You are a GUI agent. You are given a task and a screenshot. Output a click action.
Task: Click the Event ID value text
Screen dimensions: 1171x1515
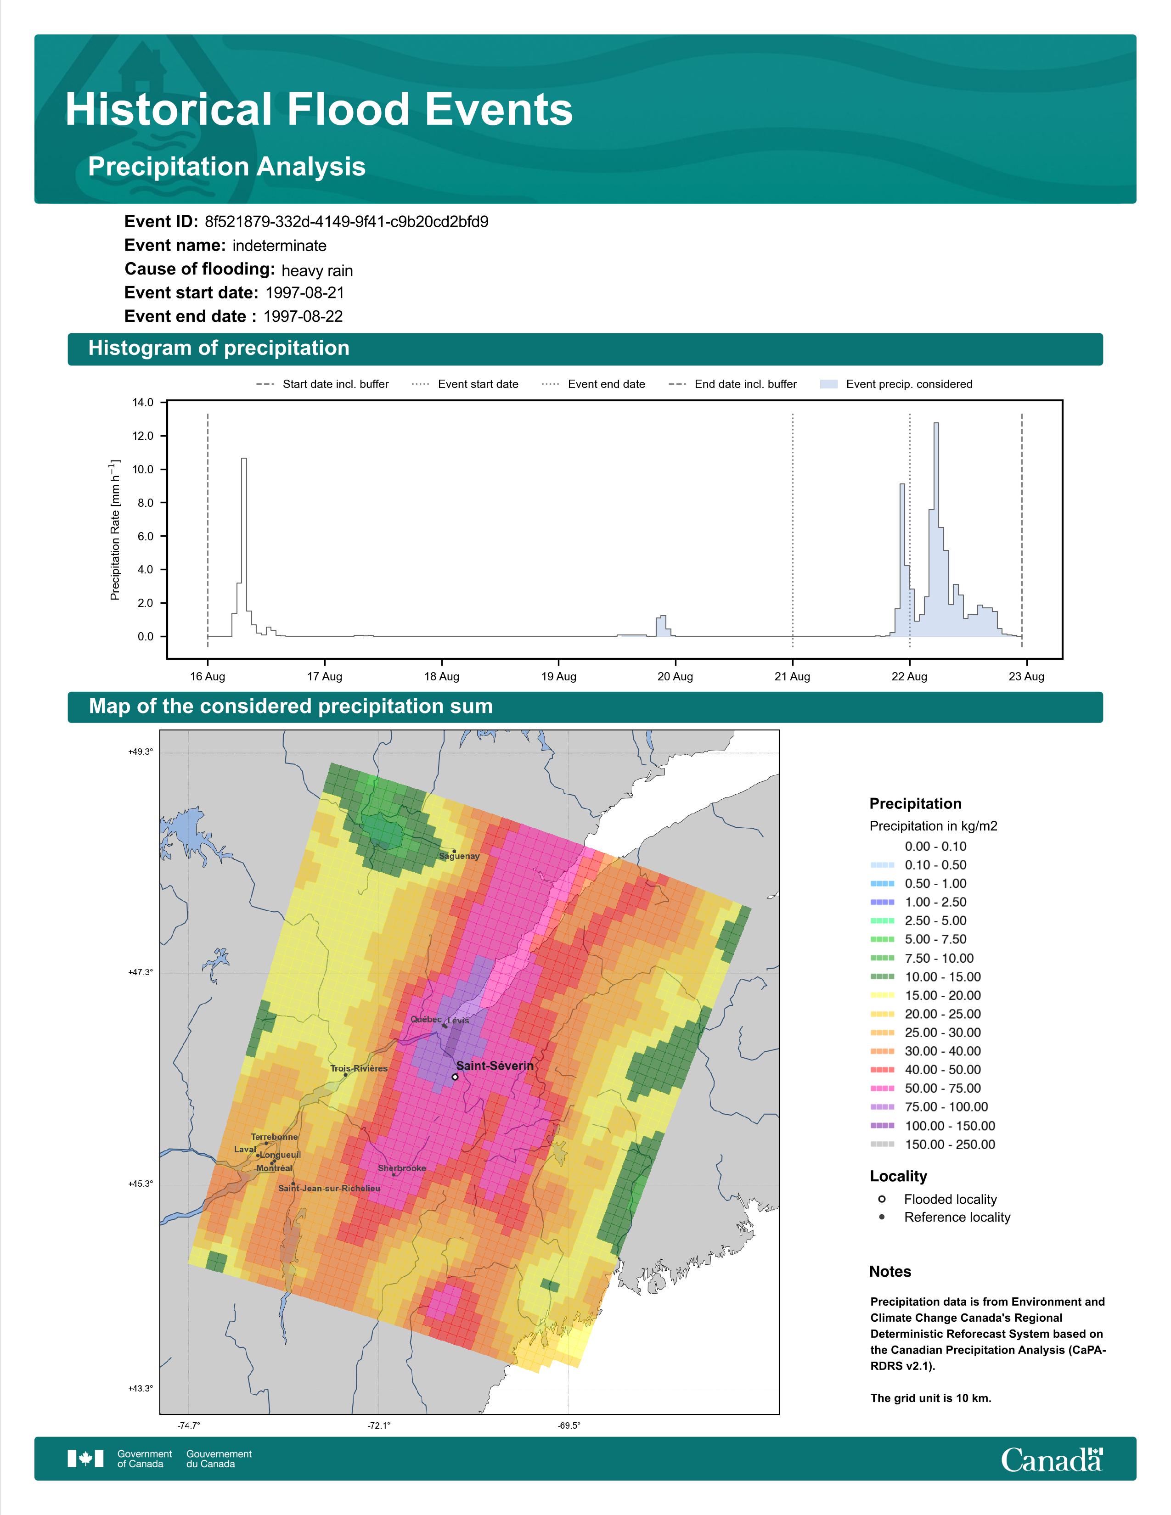(346, 222)
